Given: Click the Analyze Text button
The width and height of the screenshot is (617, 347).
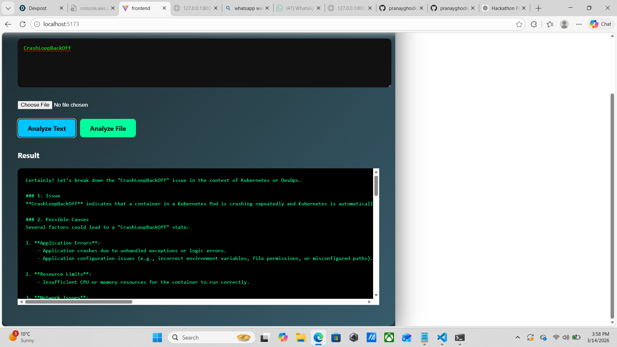Looking at the screenshot, I should click(x=47, y=128).
